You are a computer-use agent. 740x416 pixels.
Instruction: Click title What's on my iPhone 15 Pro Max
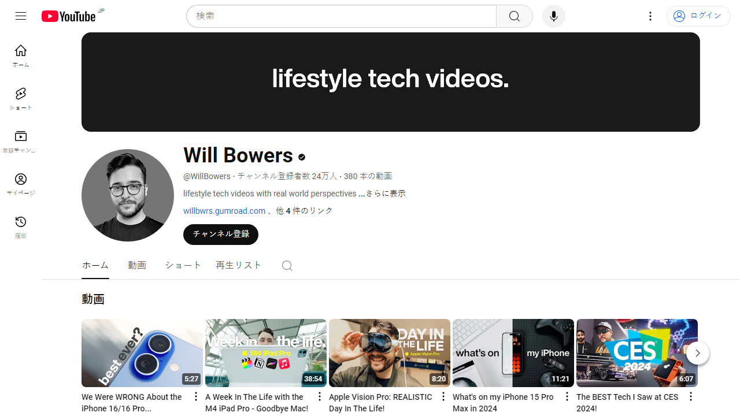coord(503,403)
